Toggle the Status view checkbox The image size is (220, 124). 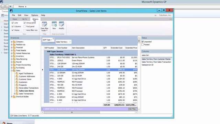pyautogui.click(x=13, y=30)
